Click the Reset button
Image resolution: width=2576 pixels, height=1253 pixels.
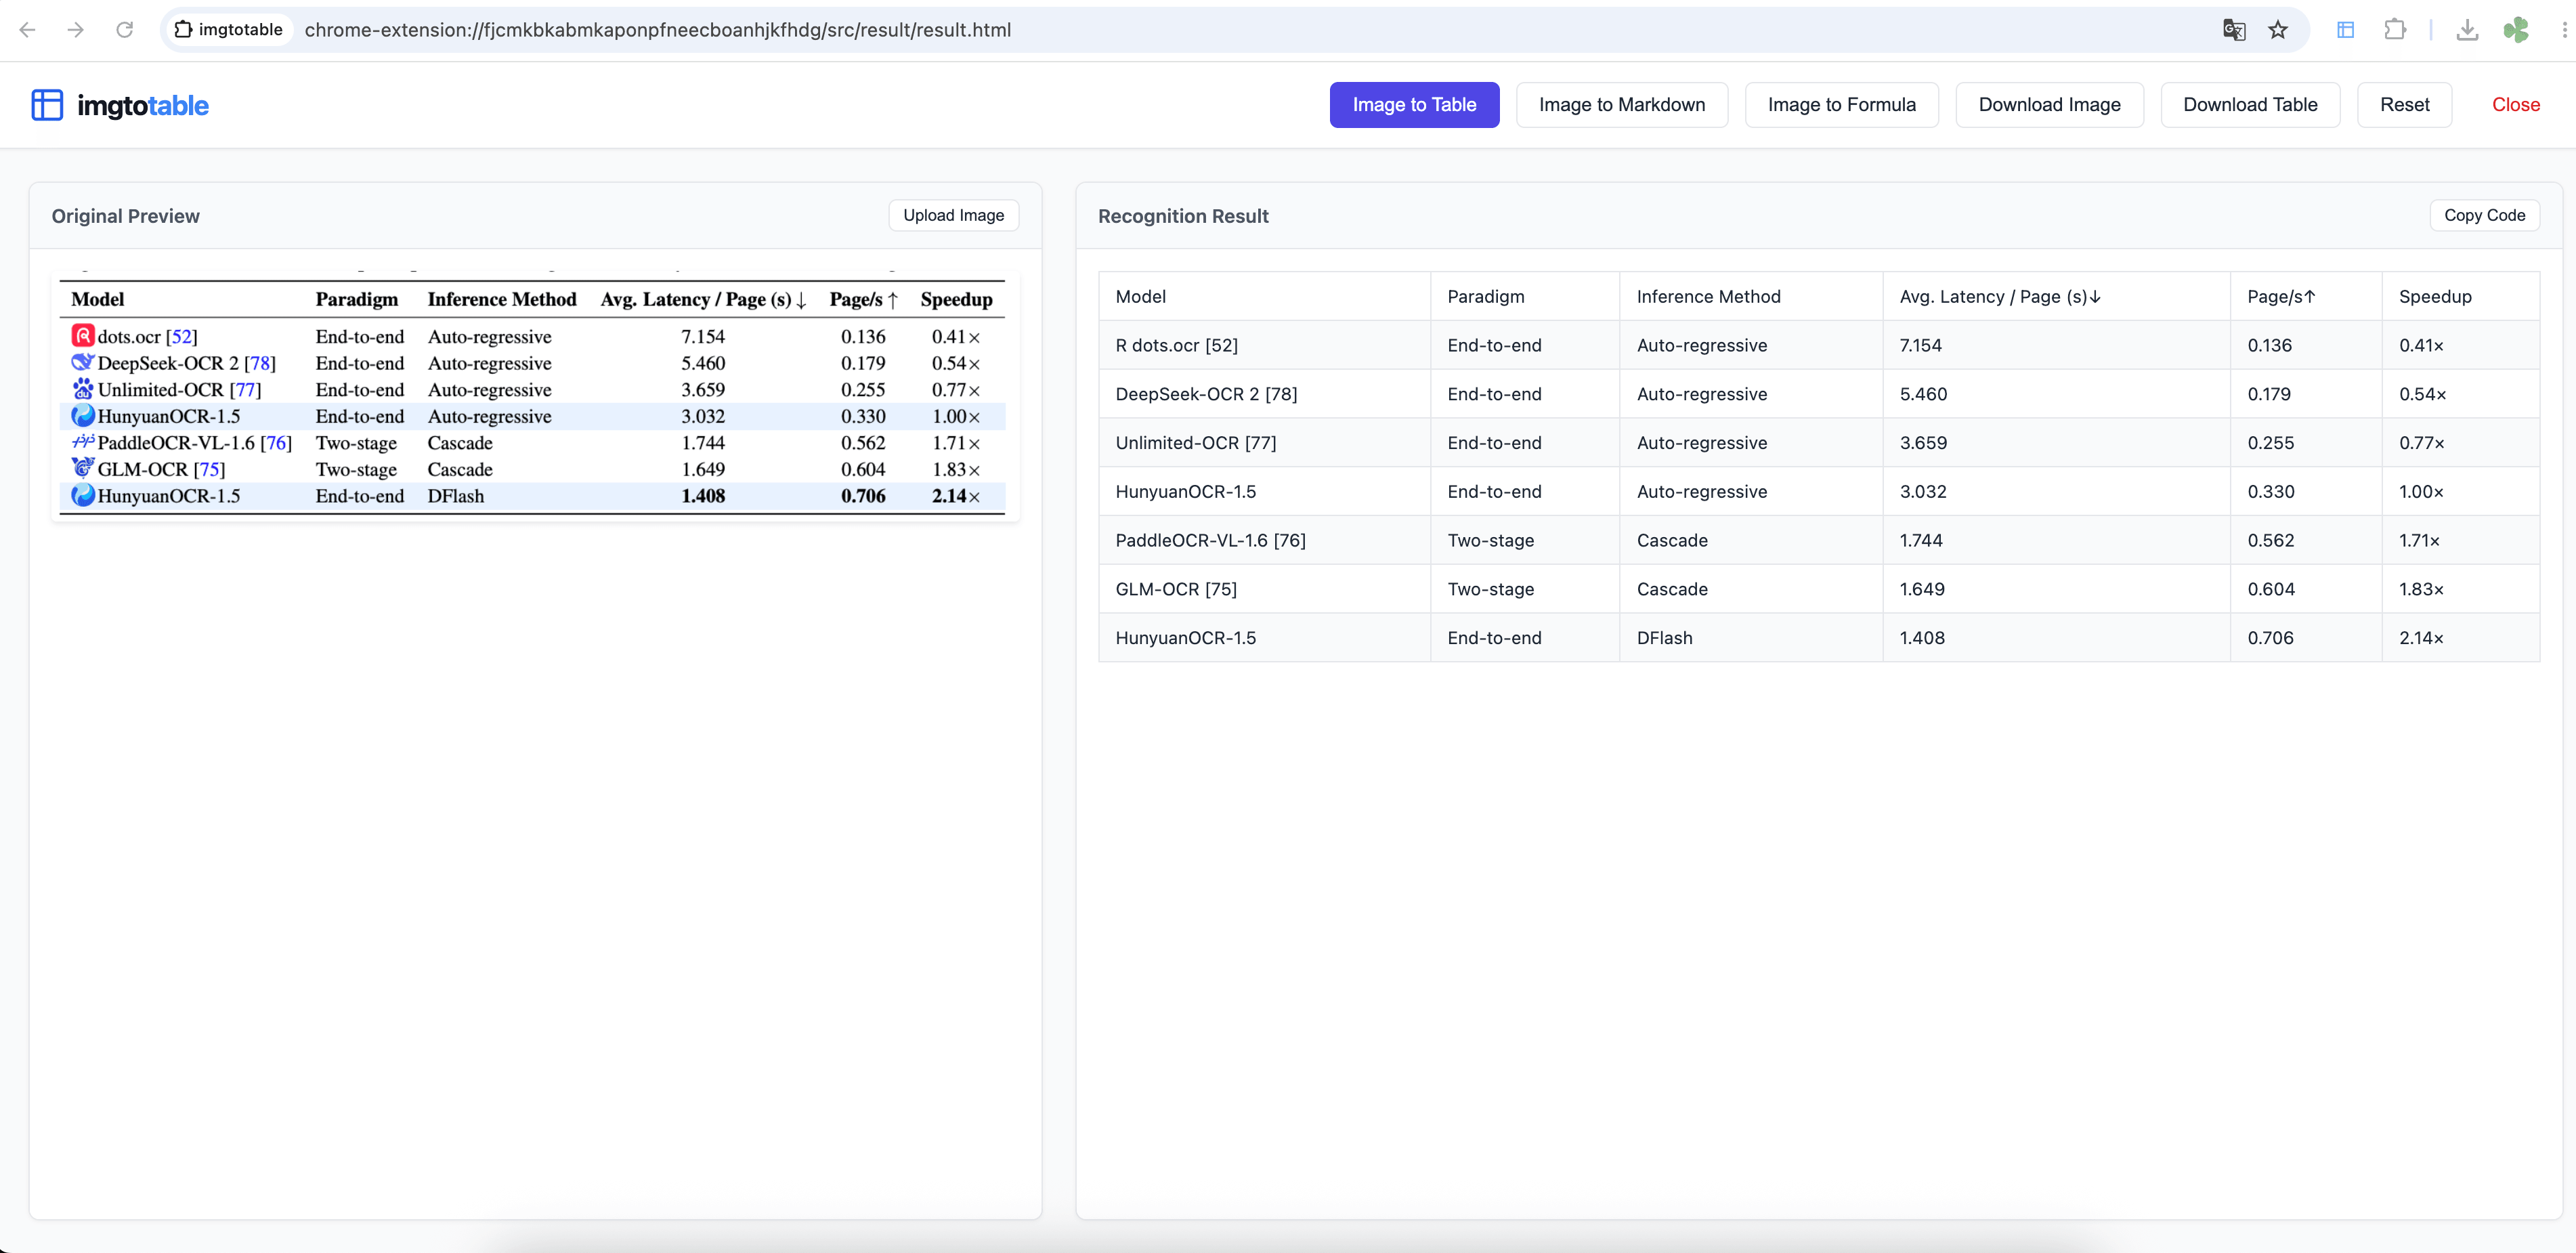[2404, 105]
